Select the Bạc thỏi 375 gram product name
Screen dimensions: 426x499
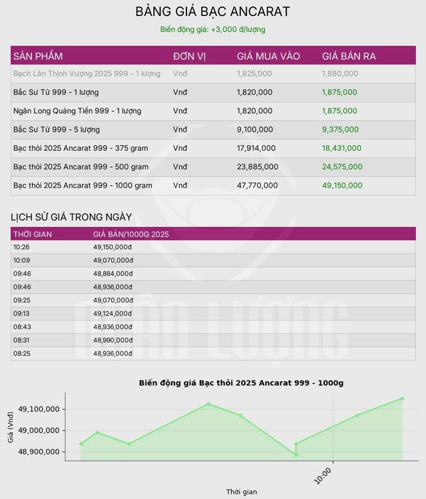[81, 148]
